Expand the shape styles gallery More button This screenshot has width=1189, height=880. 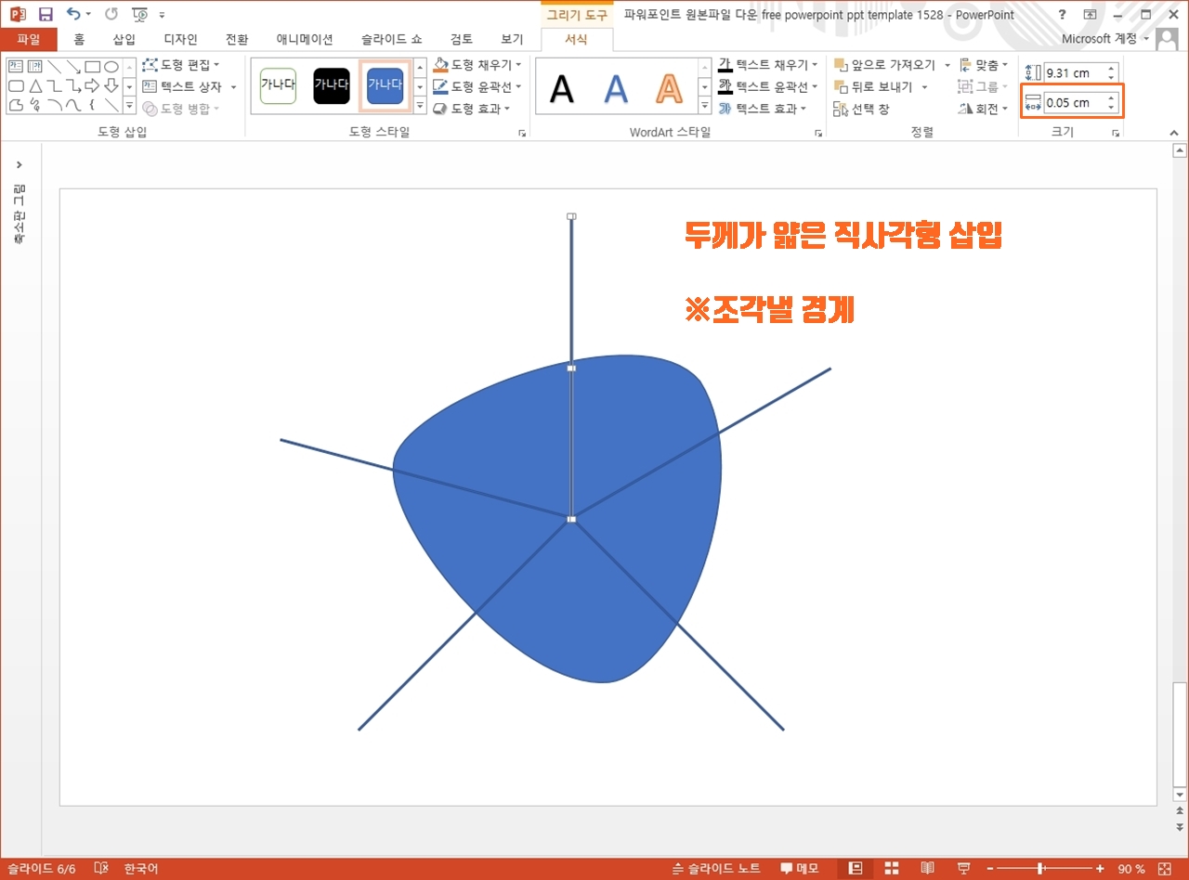pos(419,105)
